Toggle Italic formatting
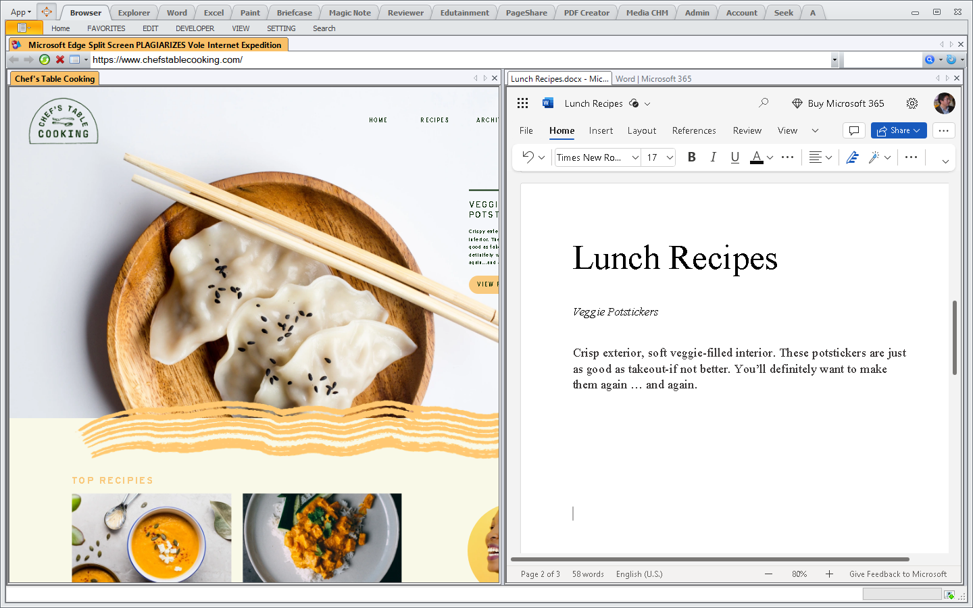 713,157
